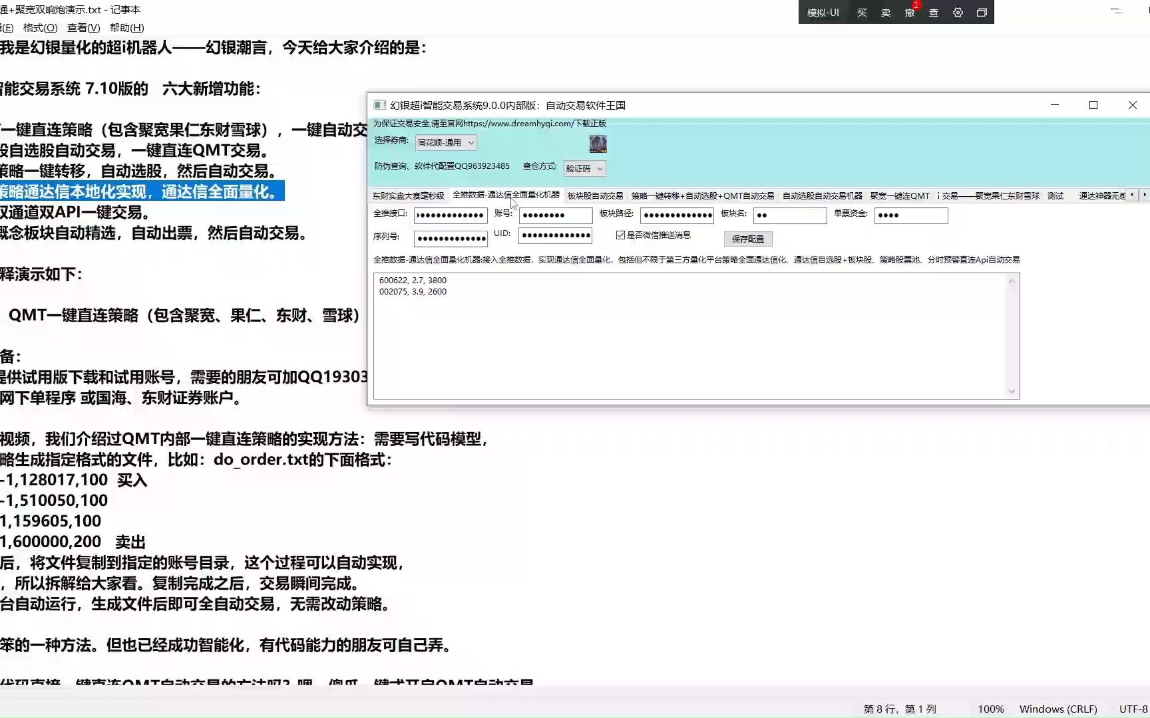The height and width of the screenshot is (718, 1150).
Task: Select the 模拟-UI label in toolbar
Action: [823, 13]
